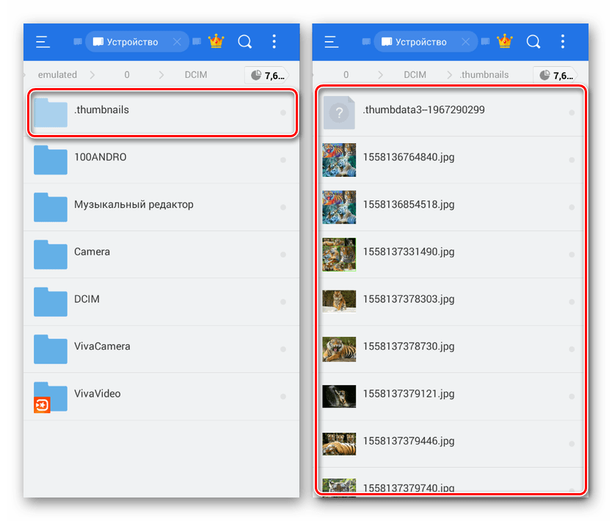Viewport: 612px width, 521px height.
Task: Select .thumbnails breadcrumb in path bar
Action: click(484, 75)
